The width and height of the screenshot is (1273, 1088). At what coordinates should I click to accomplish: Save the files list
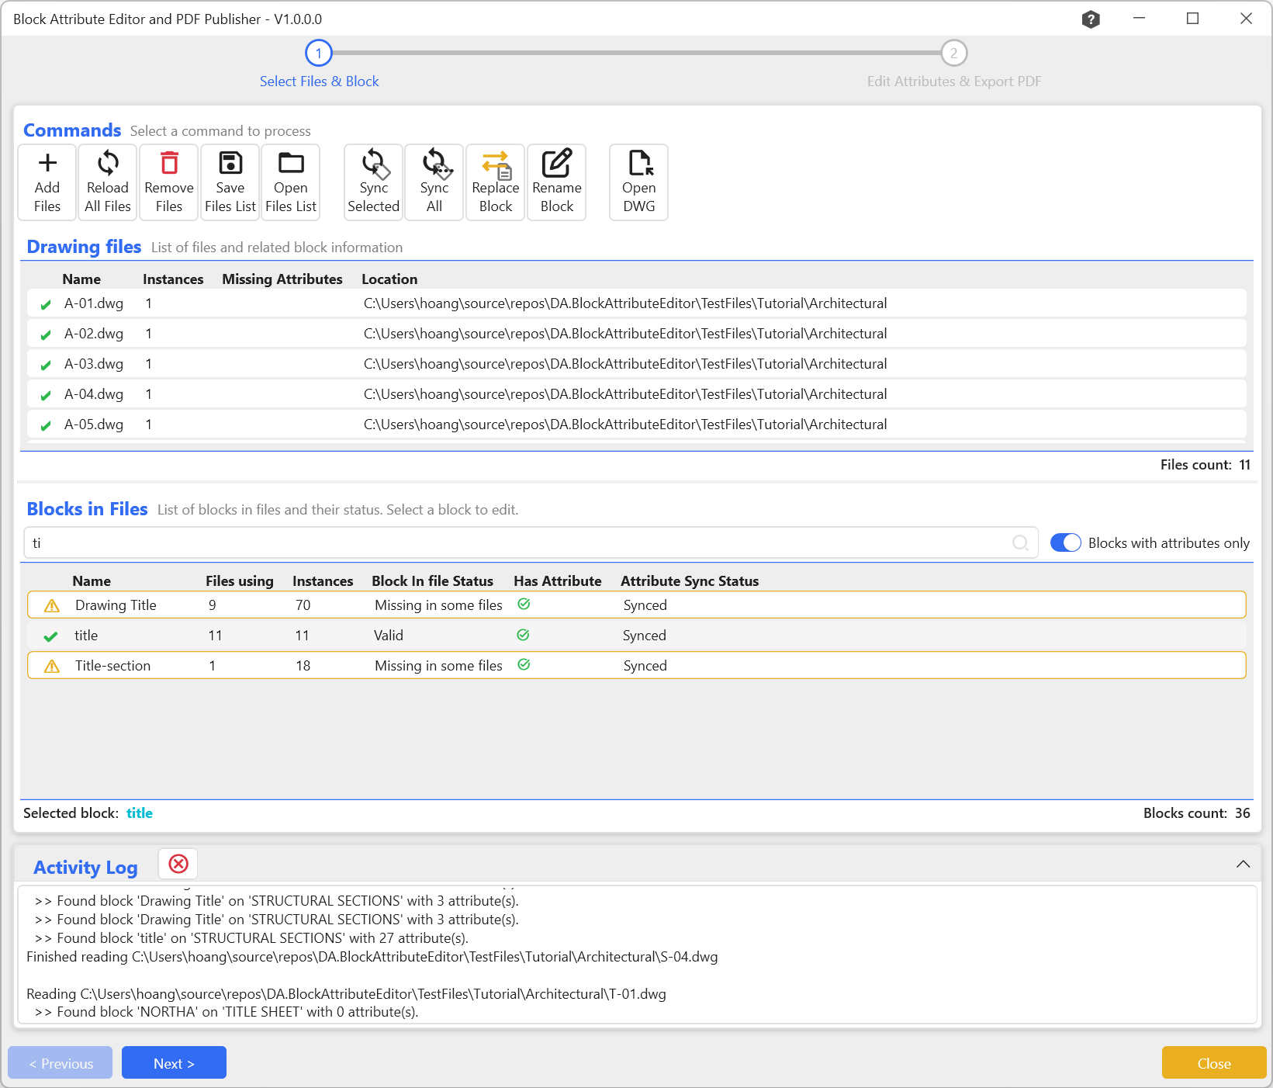pos(230,182)
